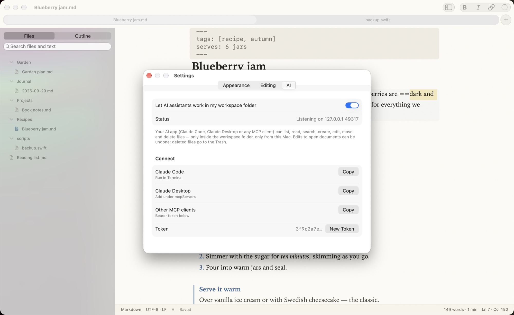Screen dimensions: 514x315
Task: Select the AI settings tab
Action: pyautogui.click(x=289, y=85)
